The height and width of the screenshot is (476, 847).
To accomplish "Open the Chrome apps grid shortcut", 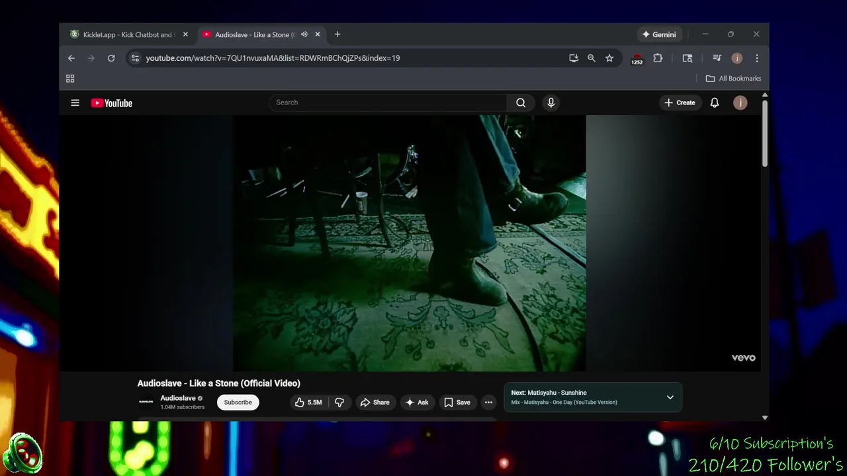I will [70, 79].
